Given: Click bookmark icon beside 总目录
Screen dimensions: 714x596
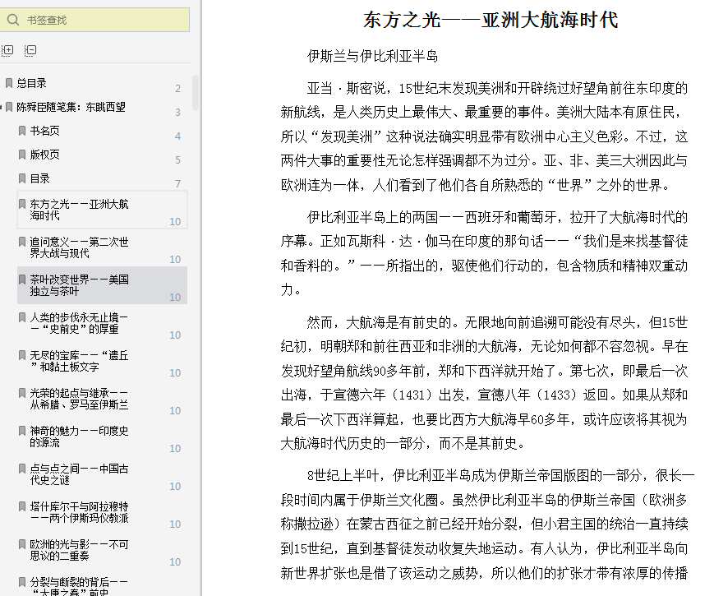Looking at the screenshot, I should pos(9,83).
